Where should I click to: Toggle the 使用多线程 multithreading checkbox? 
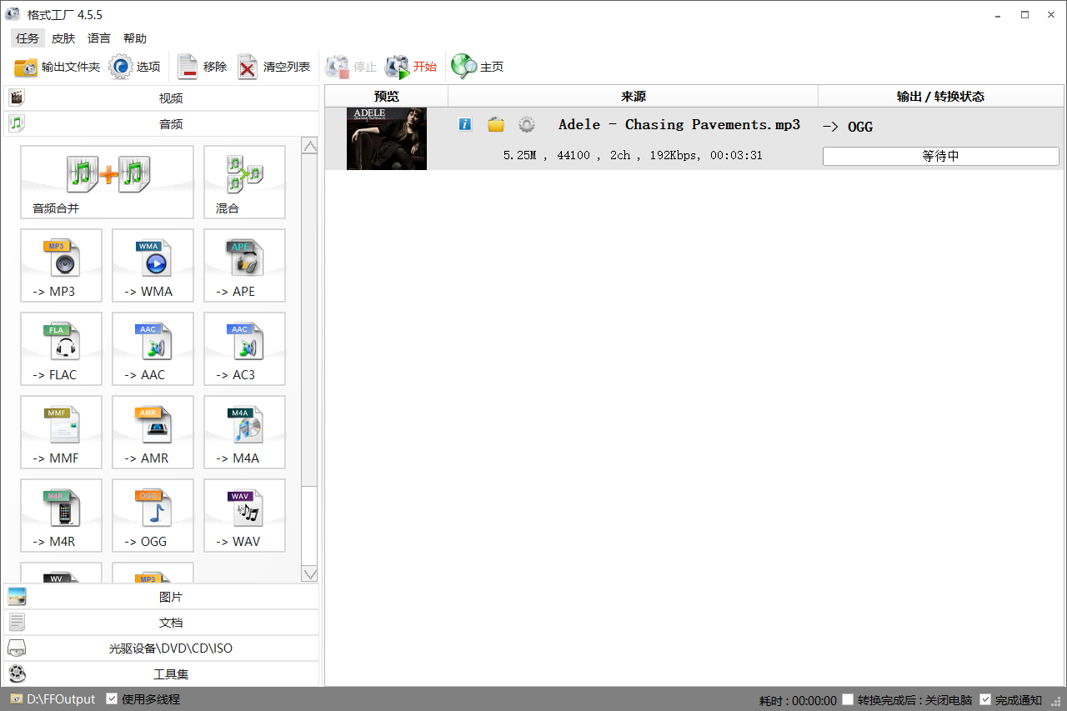coord(112,699)
